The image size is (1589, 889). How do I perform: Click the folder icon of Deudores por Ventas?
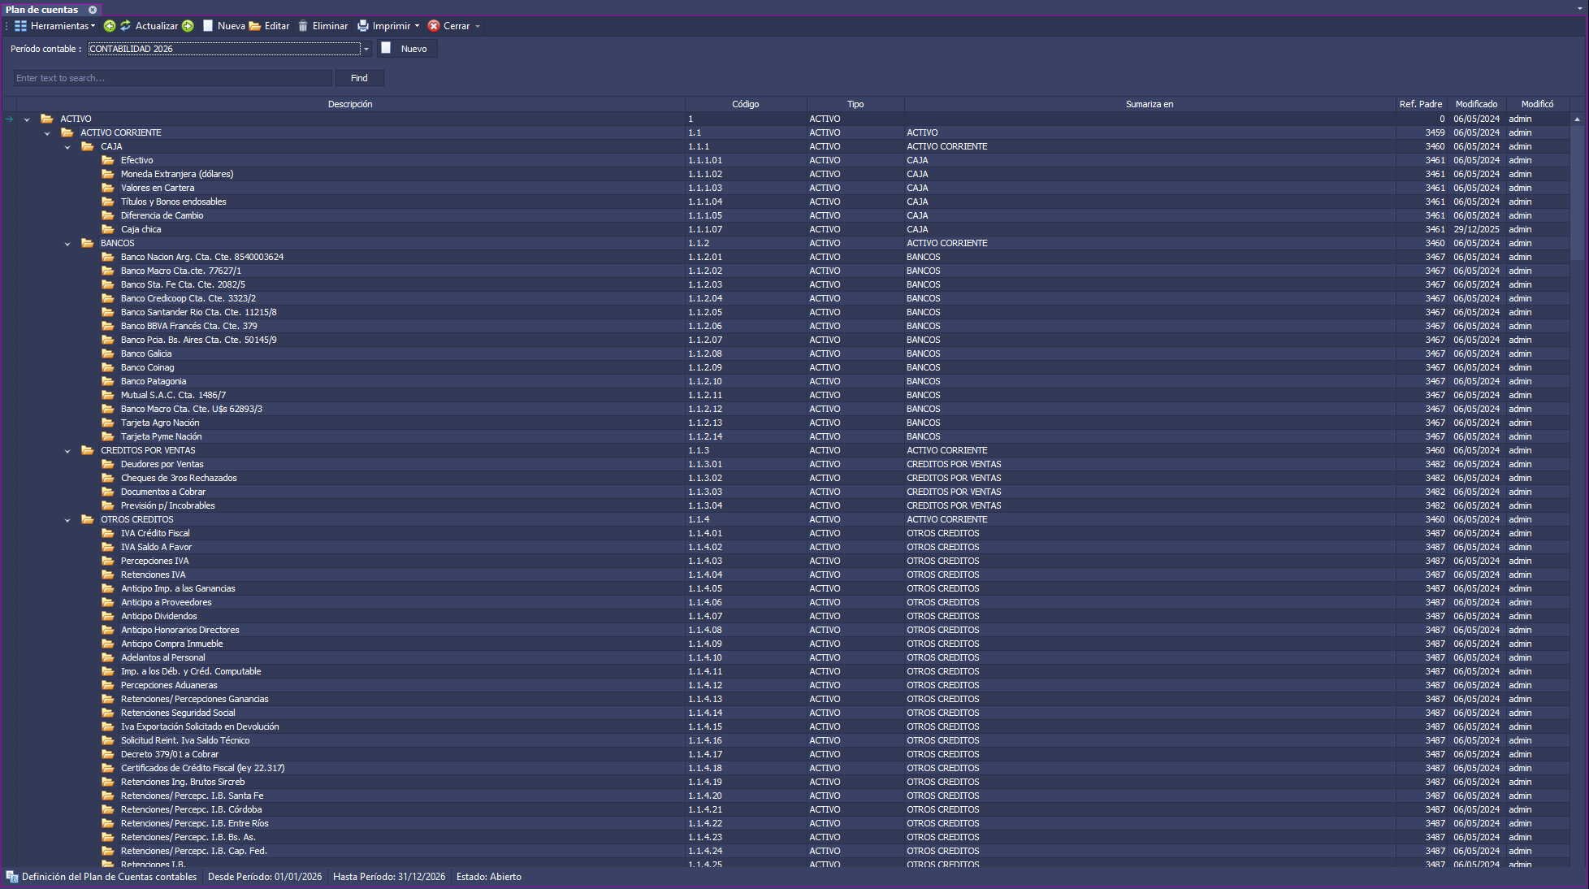point(108,464)
